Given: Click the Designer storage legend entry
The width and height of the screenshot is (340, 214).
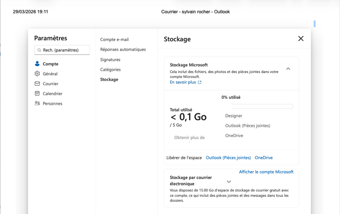Looking at the screenshot, I should (234, 116).
